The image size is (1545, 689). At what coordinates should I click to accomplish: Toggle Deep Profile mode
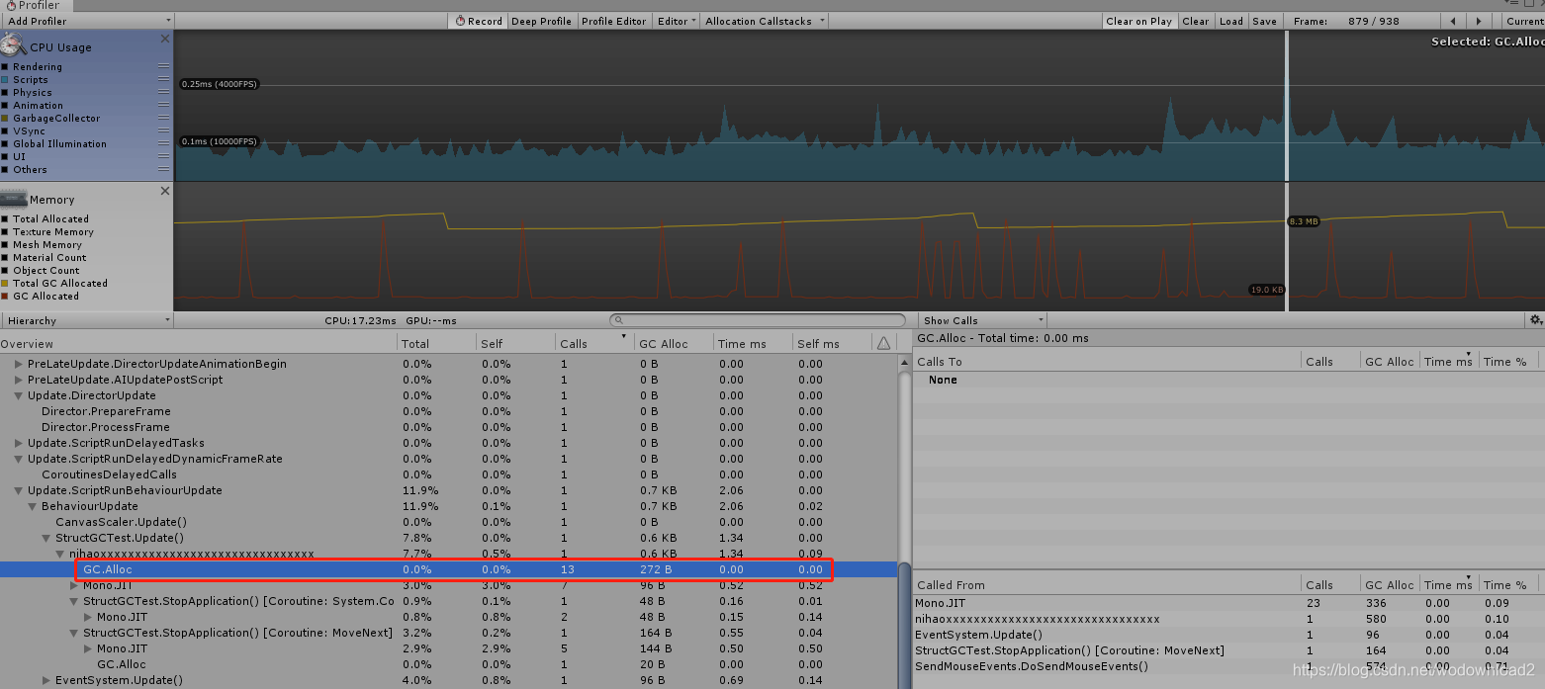[541, 21]
